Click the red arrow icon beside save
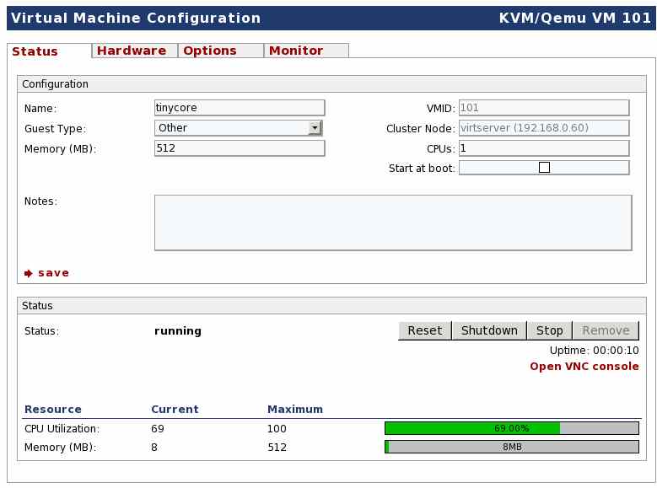The width and height of the screenshot is (657, 488). (x=28, y=274)
